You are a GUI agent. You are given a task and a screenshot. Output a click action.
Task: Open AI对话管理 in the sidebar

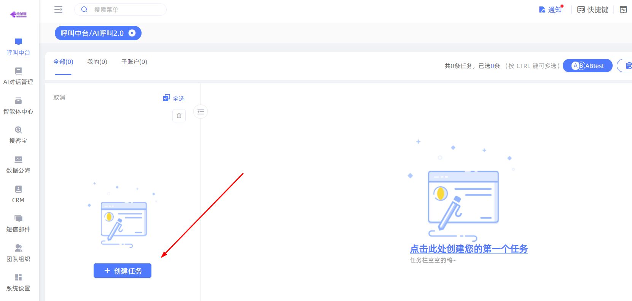coord(18,76)
